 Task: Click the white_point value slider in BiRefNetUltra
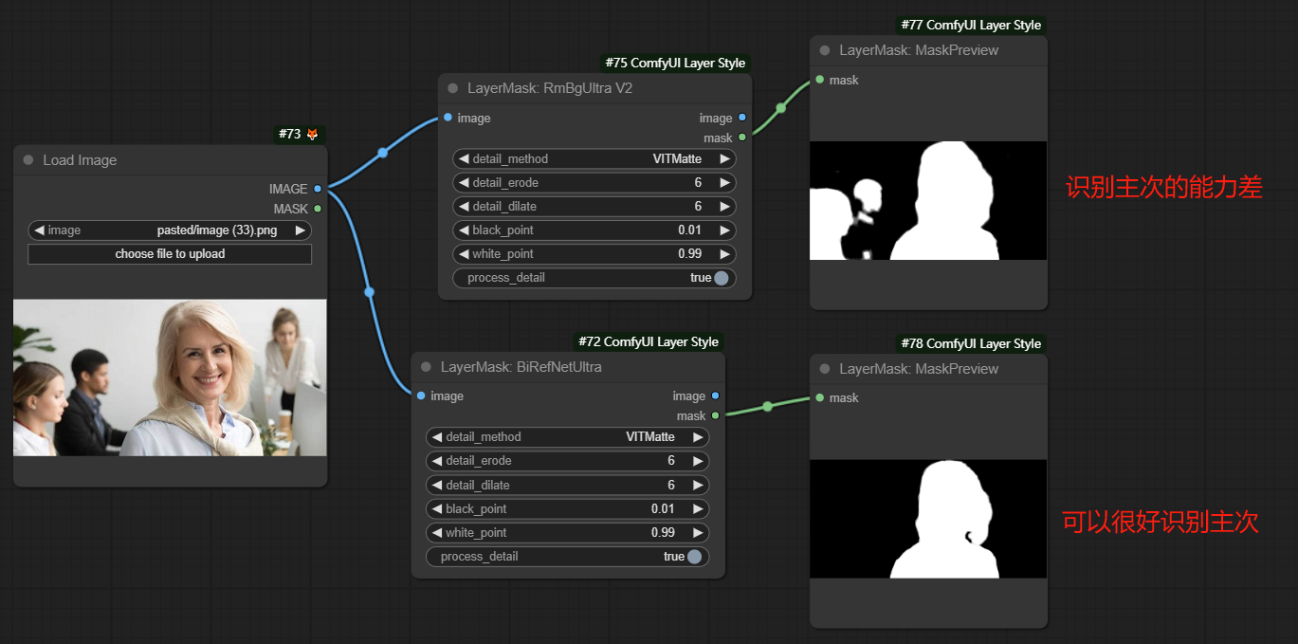[568, 533]
